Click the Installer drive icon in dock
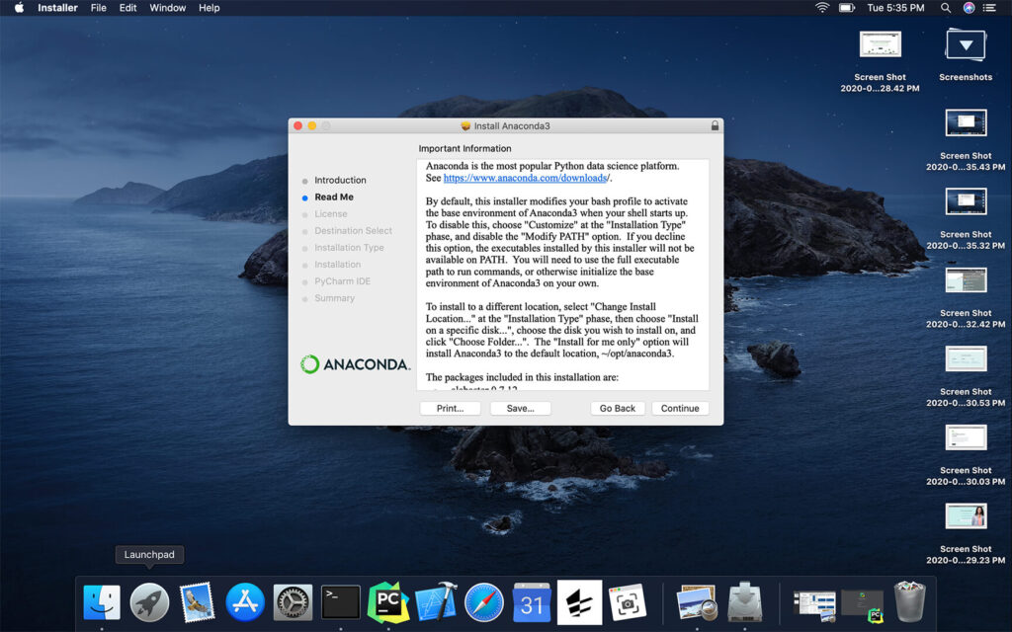 (x=745, y=603)
